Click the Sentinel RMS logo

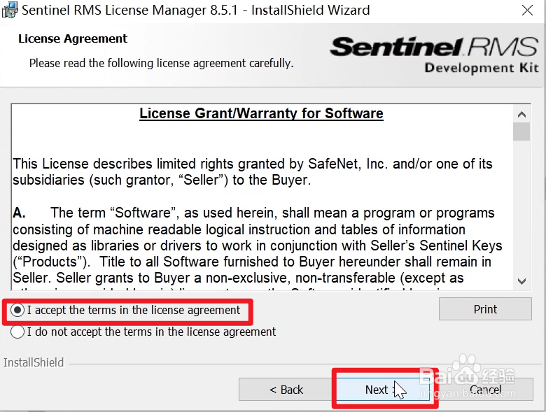pos(434,47)
